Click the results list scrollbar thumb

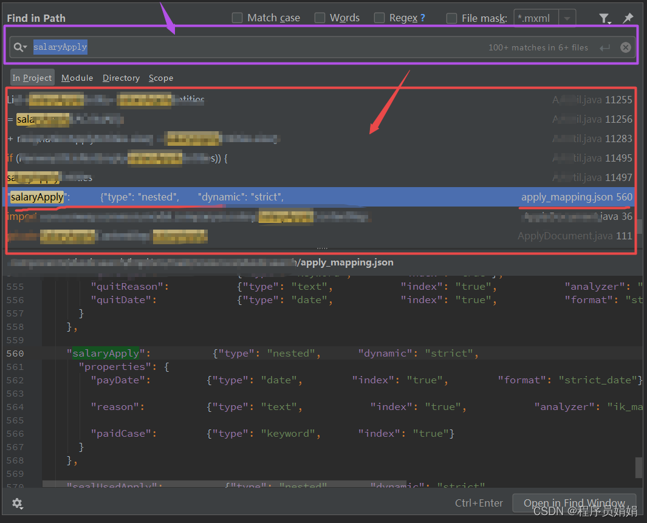639,227
